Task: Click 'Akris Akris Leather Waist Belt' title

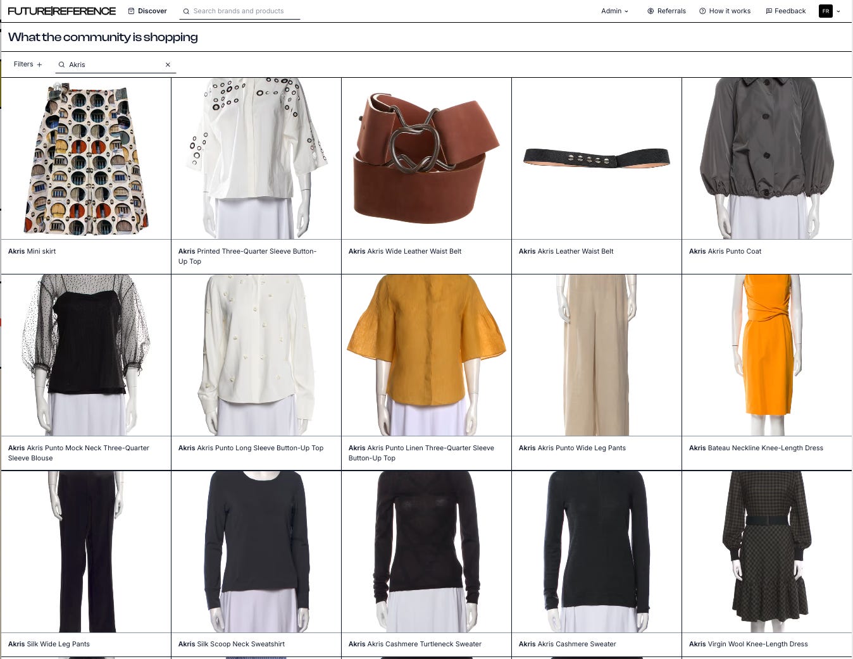Action: 566,251
